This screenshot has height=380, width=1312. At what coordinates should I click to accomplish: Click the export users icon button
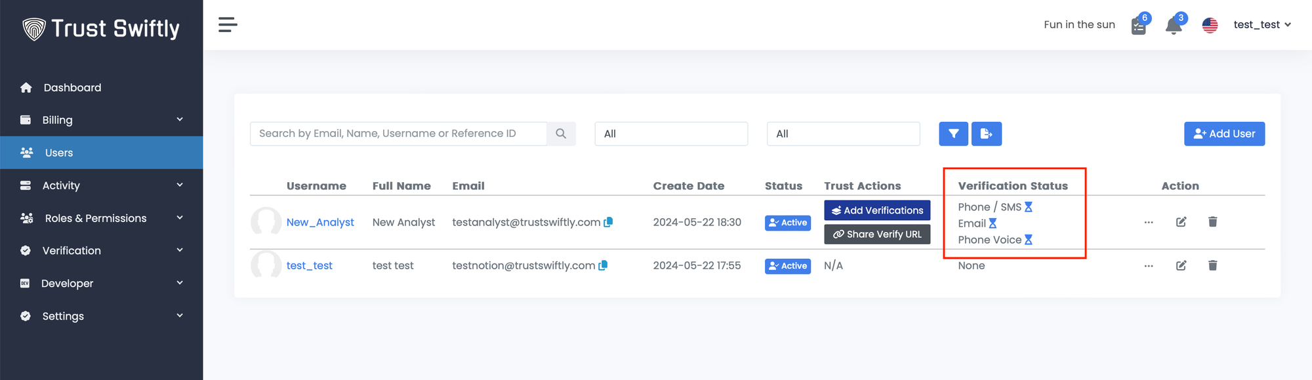pos(986,134)
